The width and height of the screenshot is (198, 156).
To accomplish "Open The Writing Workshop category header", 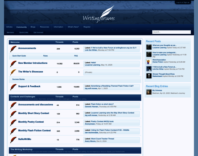I will click(x=21, y=149).
